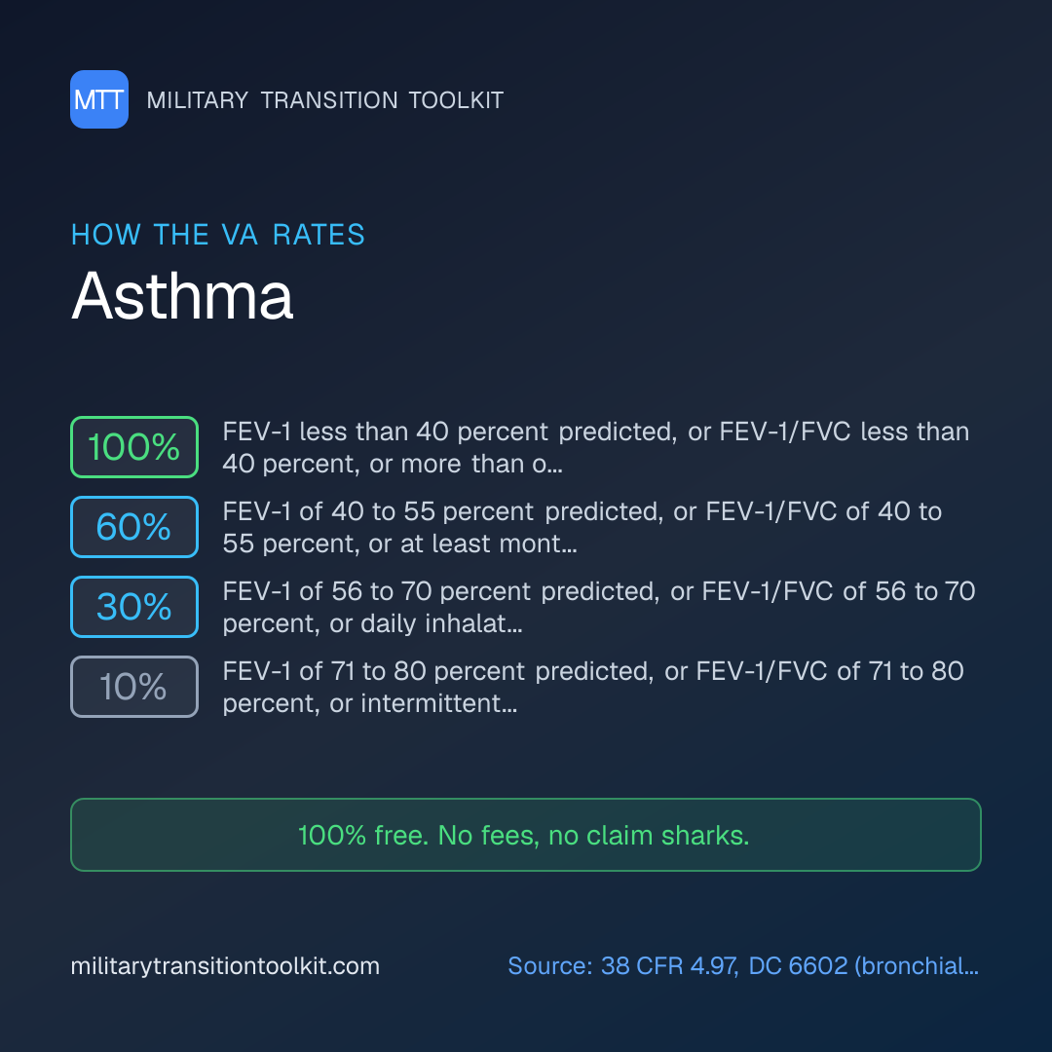Open the militarytransitiontoolkit.com link

click(225, 966)
